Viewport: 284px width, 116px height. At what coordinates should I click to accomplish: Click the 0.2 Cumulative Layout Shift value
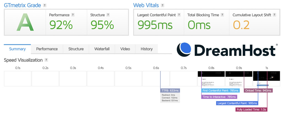(x=241, y=25)
